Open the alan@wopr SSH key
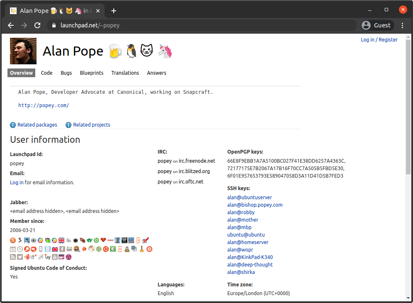The width and height of the screenshot is (413, 303). pyautogui.click(x=240, y=250)
